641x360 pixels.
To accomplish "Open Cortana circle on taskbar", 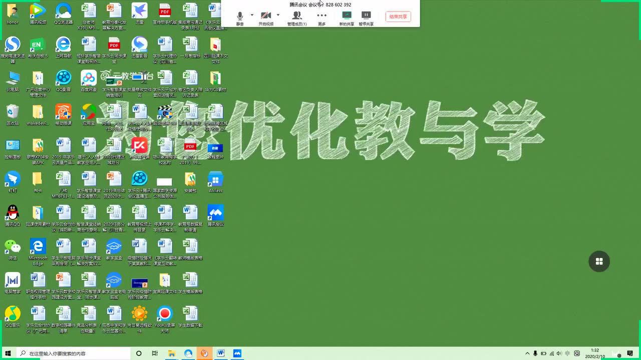I will (x=139, y=353).
